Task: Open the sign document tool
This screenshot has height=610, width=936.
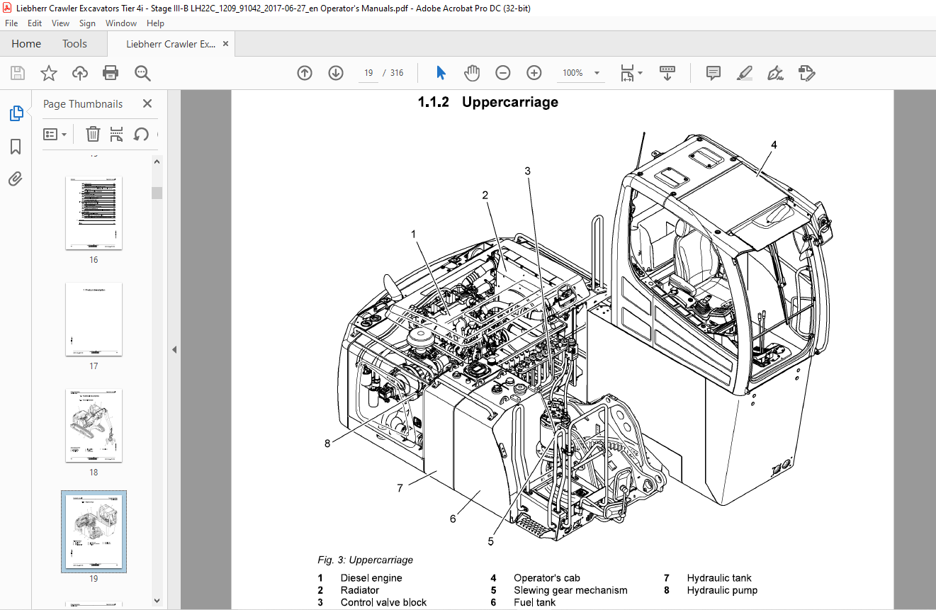Action: (775, 73)
